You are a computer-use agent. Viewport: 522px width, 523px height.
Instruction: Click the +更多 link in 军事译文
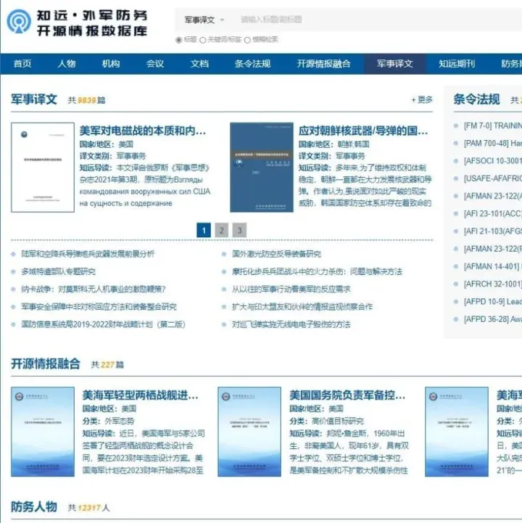click(422, 99)
